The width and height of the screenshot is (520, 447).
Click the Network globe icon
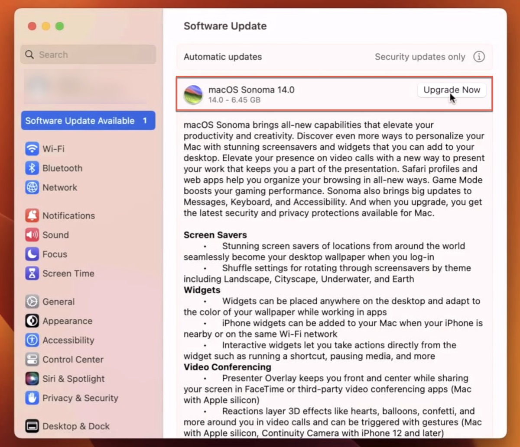click(x=32, y=187)
